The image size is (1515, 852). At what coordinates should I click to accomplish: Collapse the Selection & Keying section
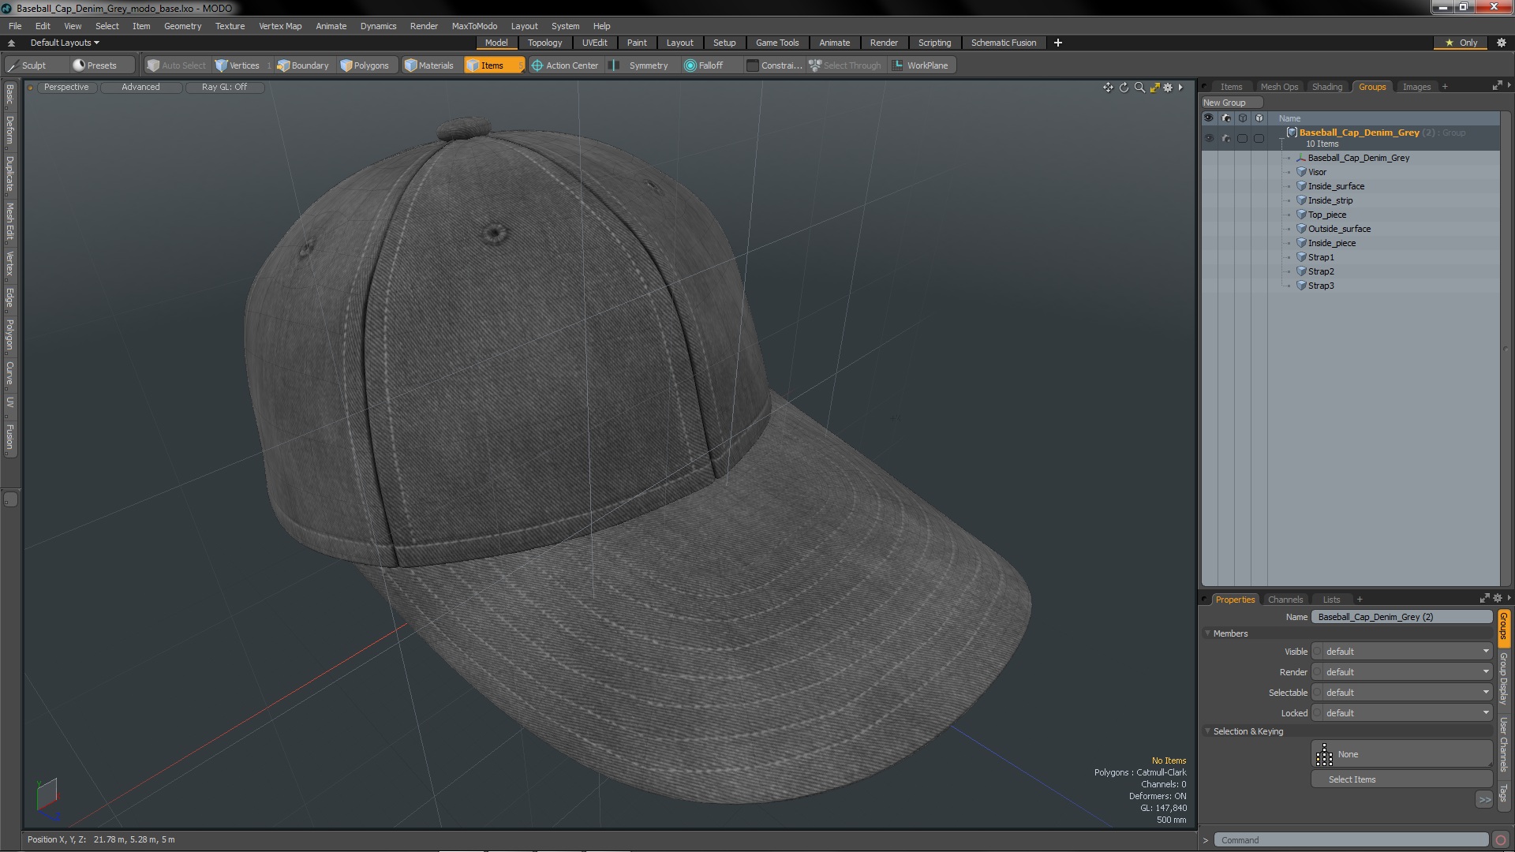(x=1207, y=731)
